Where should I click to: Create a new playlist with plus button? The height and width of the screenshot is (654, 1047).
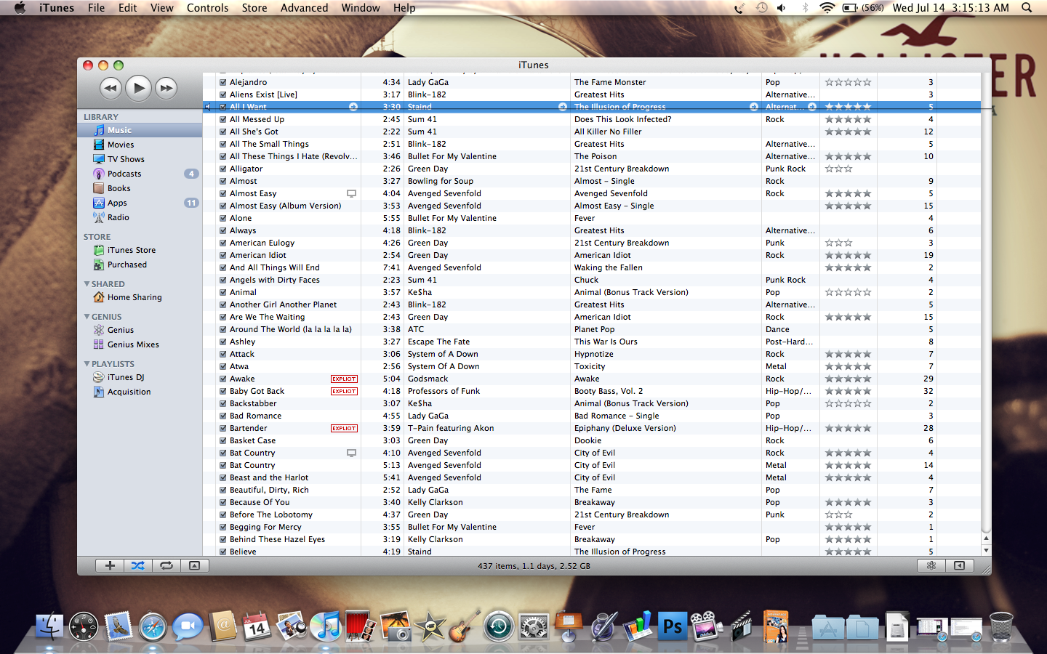point(110,565)
